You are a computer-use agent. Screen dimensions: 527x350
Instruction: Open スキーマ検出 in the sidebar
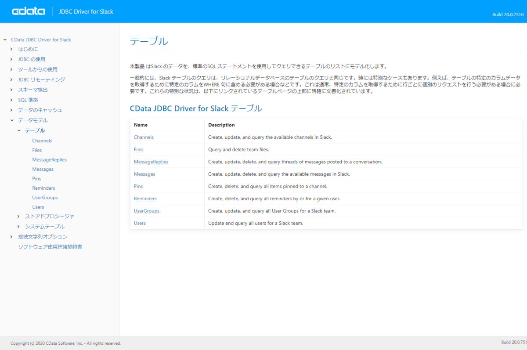point(33,90)
